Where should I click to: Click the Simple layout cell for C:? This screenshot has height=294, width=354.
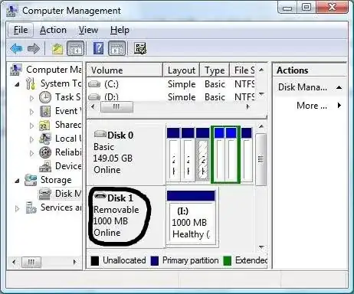(x=182, y=84)
